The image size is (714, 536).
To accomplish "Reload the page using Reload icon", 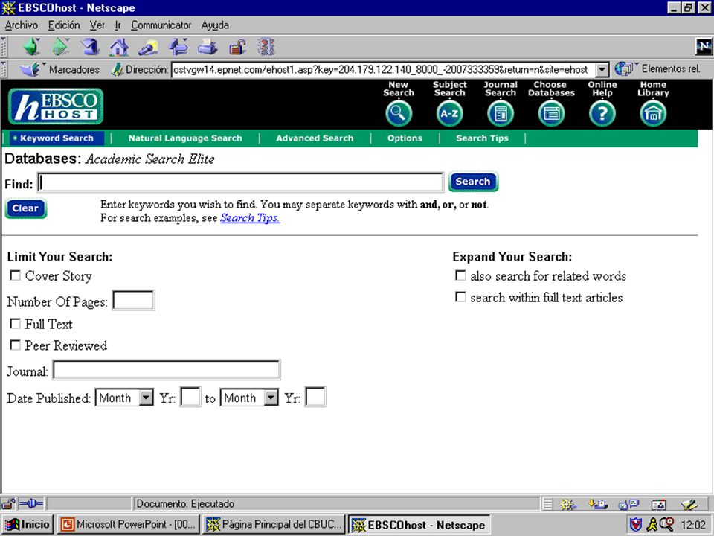I will pyautogui.click(x=90, y=46).
